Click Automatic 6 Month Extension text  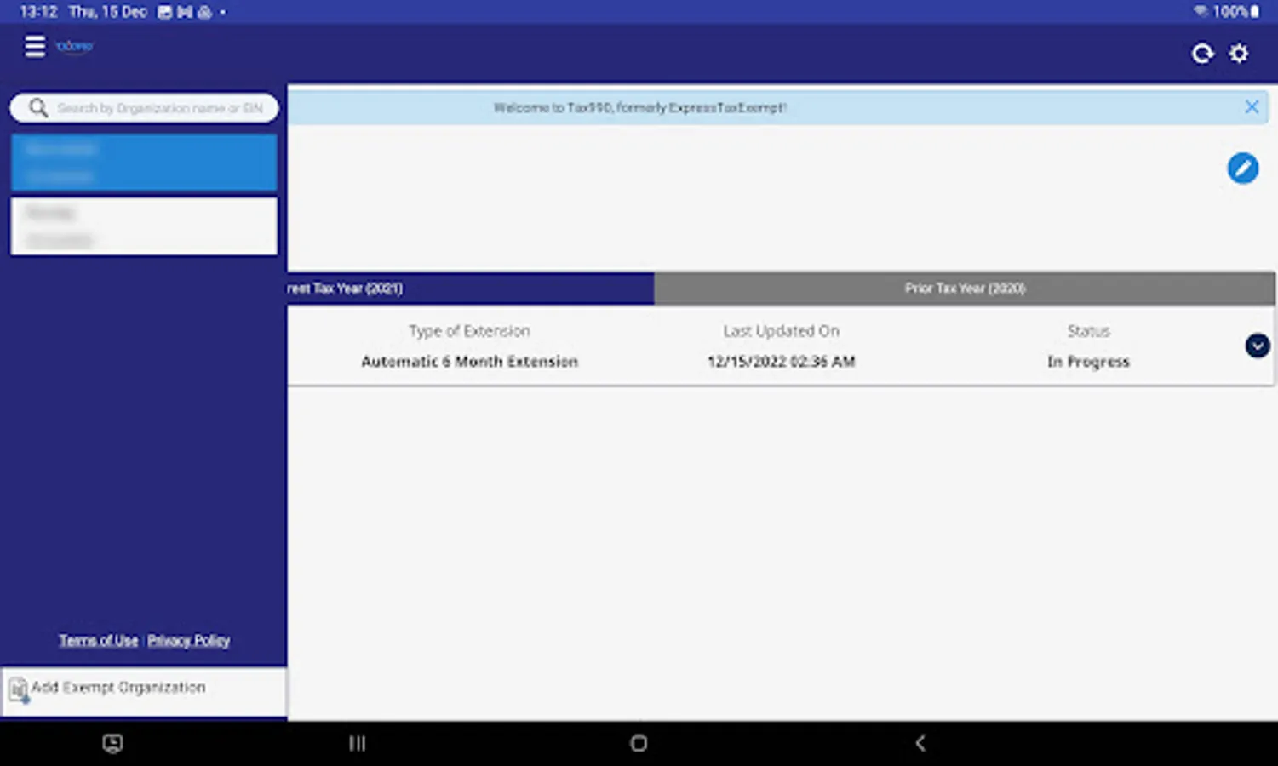(469, 362)
